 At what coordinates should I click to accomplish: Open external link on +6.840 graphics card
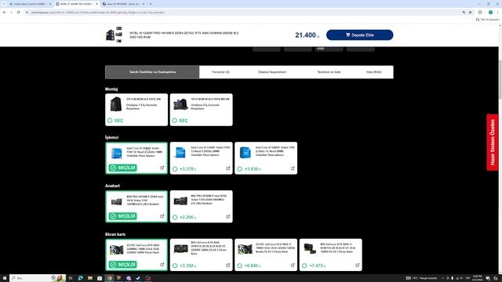click(293, 265)
